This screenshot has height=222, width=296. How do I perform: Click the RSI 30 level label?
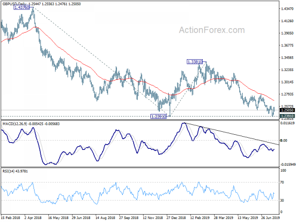pyautogui.click(x=282, y=200)
